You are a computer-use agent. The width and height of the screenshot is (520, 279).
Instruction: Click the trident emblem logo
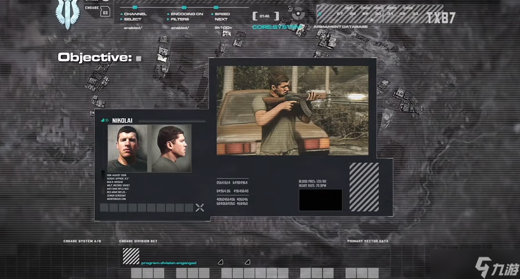pyautogui.click(x=67, y=14)
